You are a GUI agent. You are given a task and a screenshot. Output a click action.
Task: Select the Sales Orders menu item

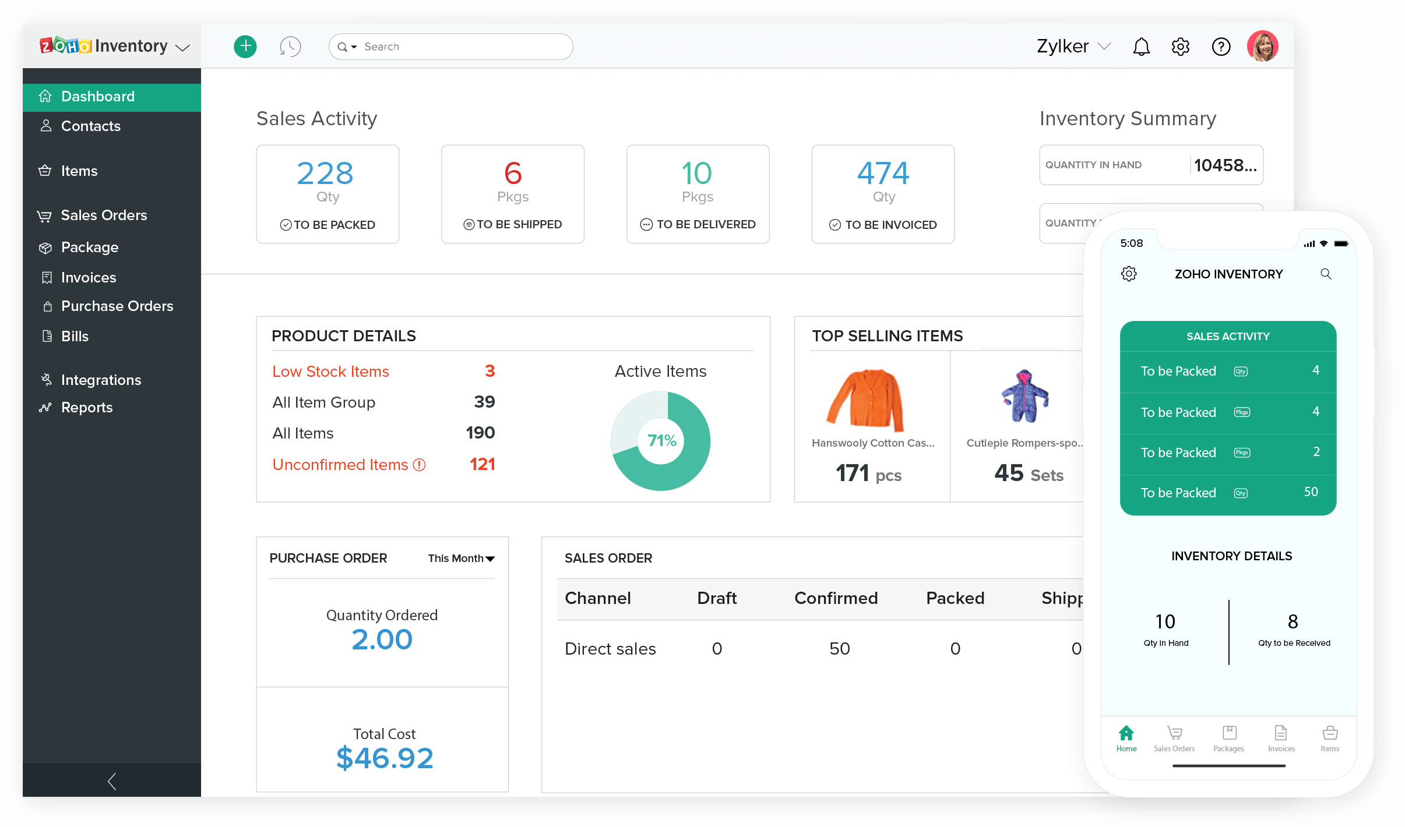[x=104, y=215]
